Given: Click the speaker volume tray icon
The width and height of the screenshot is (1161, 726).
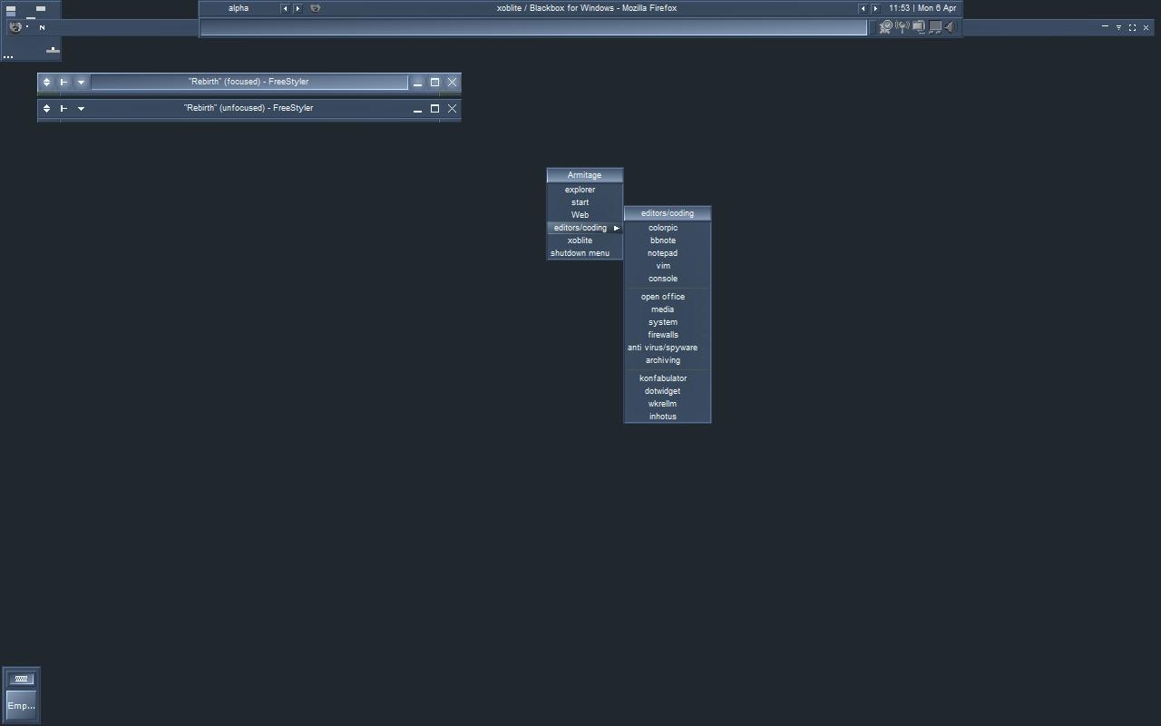Looking at the screenshot, I should [x=950, y=27].
